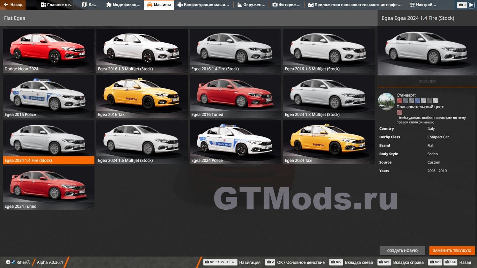Click the NP0 key icon in footer
This screenshot has height=268, width=477.
click(x=436, y=262)
